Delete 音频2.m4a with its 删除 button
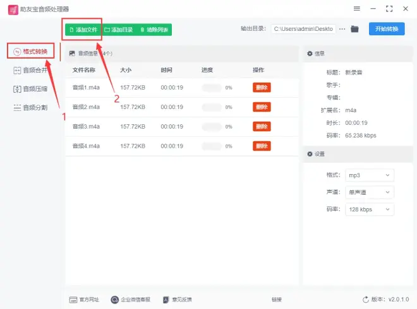 click(x=262, y=107)
